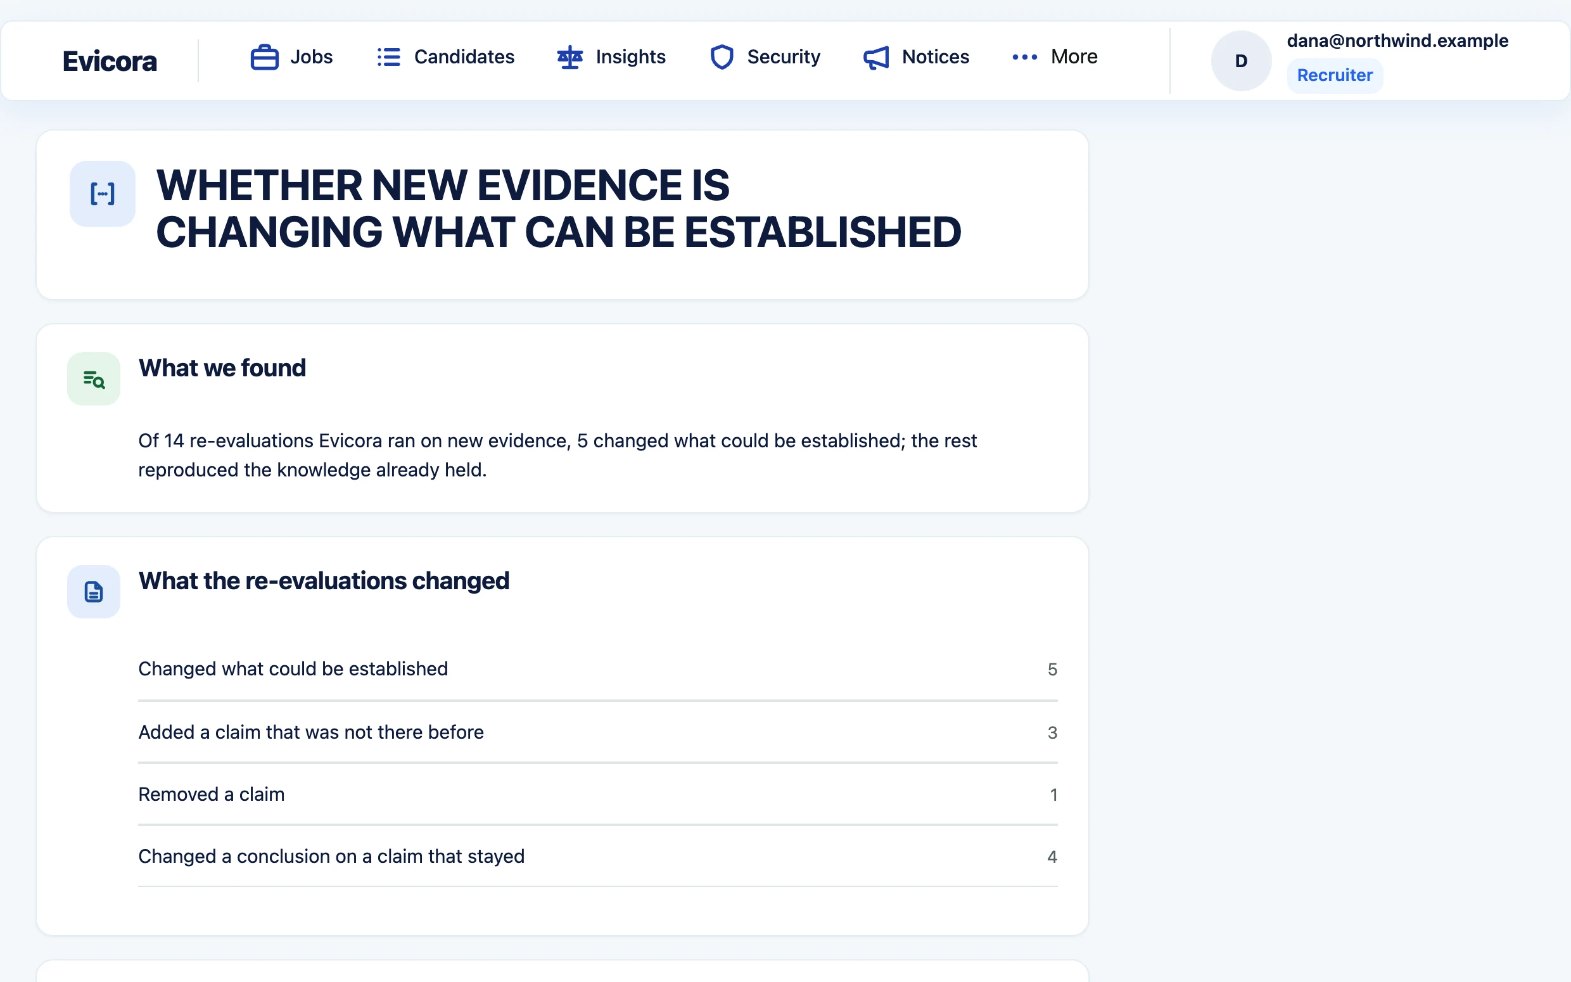Click the list icon next to Candidates
The height and width of the screenshot is (982, 1571).
point(388,57)
